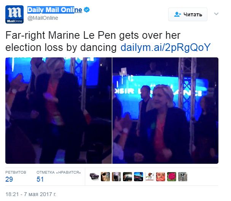Open the neon sign liker avatar
The image size is (231, 201).
coord(139,177)
